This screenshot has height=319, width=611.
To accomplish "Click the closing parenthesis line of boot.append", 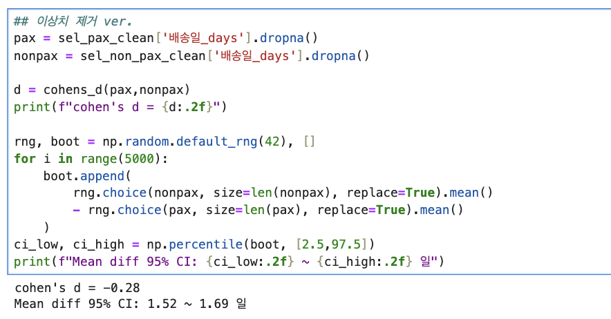I will point(47,227).
